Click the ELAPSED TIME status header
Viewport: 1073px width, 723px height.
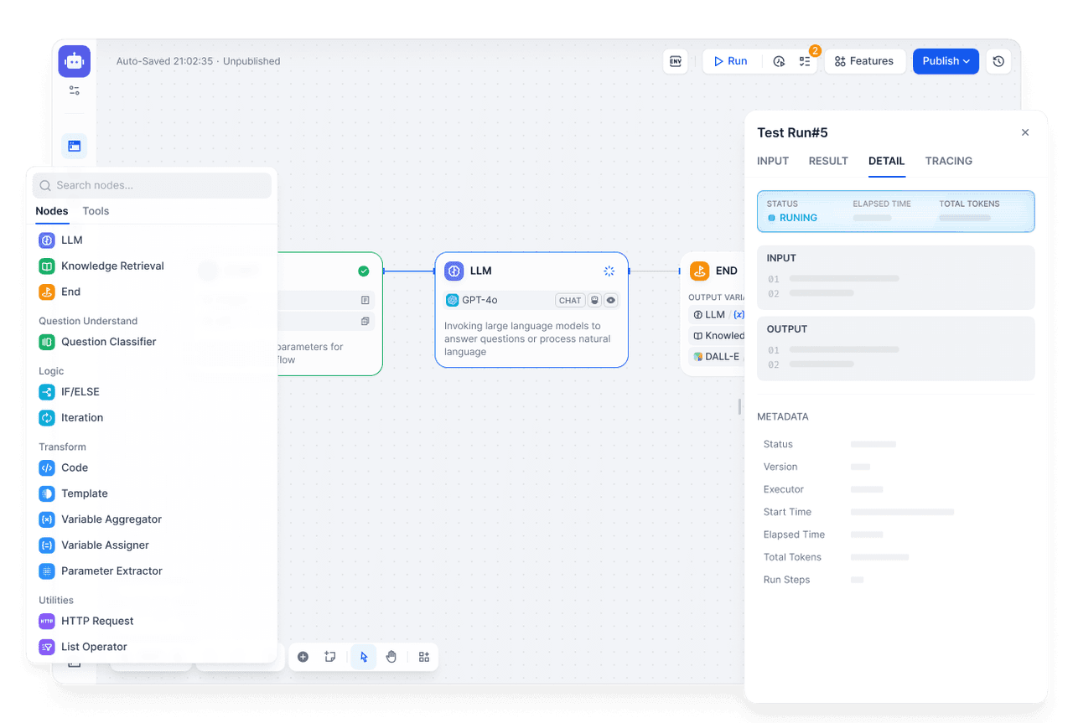click(881, 204)
